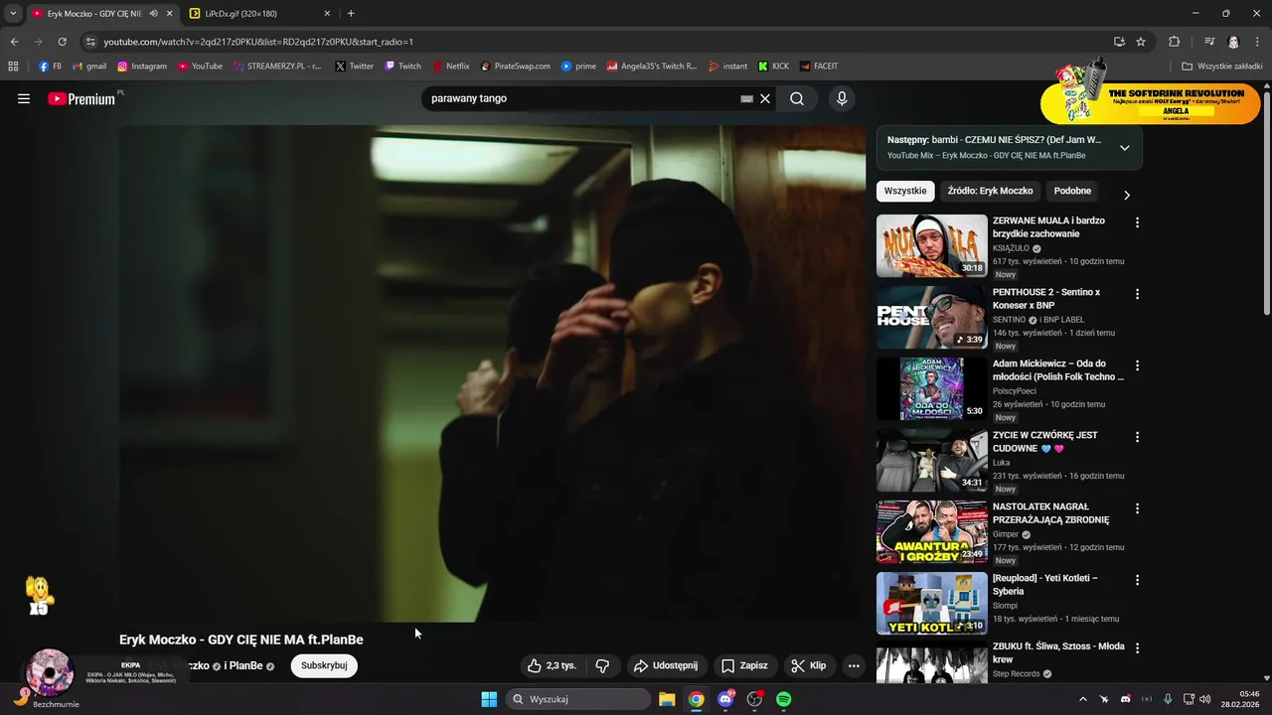Open options for NASTOLATEK NAGRAŁ video
Viewport: 1272px width, 715px height.
pyautogui.click(x=1137, y=508)
